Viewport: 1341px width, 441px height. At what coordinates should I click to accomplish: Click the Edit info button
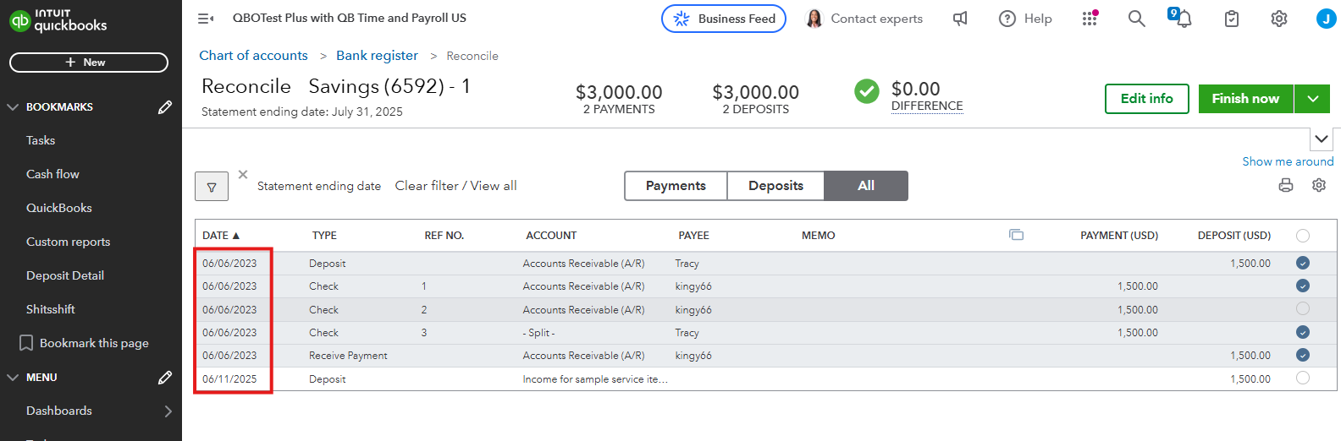(1147, 99)
